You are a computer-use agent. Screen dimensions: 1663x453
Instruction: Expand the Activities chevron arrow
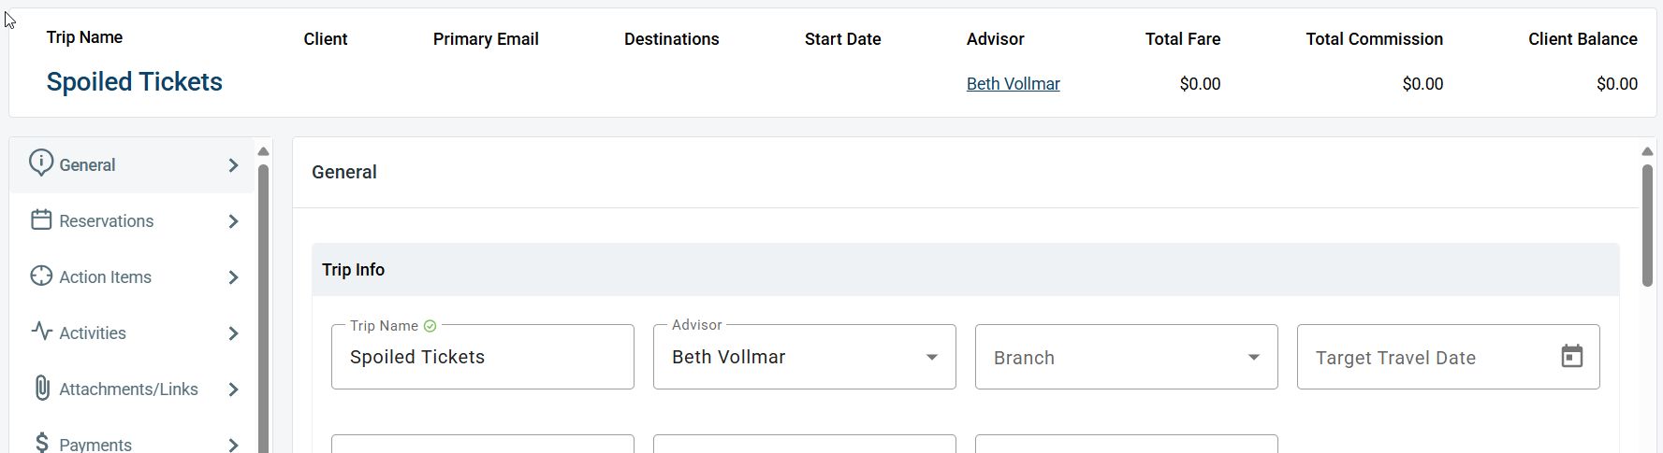pos(233,333)
